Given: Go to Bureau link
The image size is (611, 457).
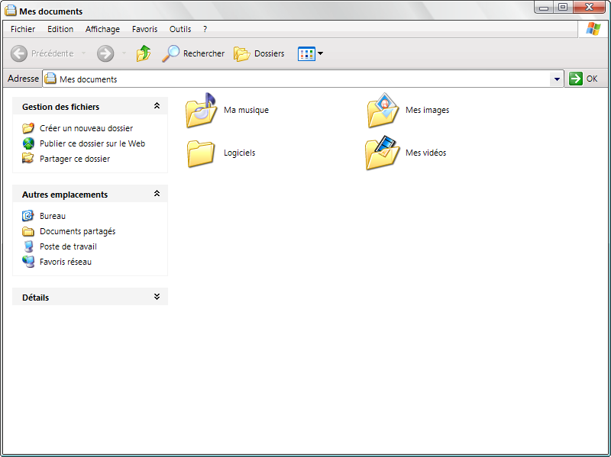Looking at the screenshot, I should [x=53, y=216].
